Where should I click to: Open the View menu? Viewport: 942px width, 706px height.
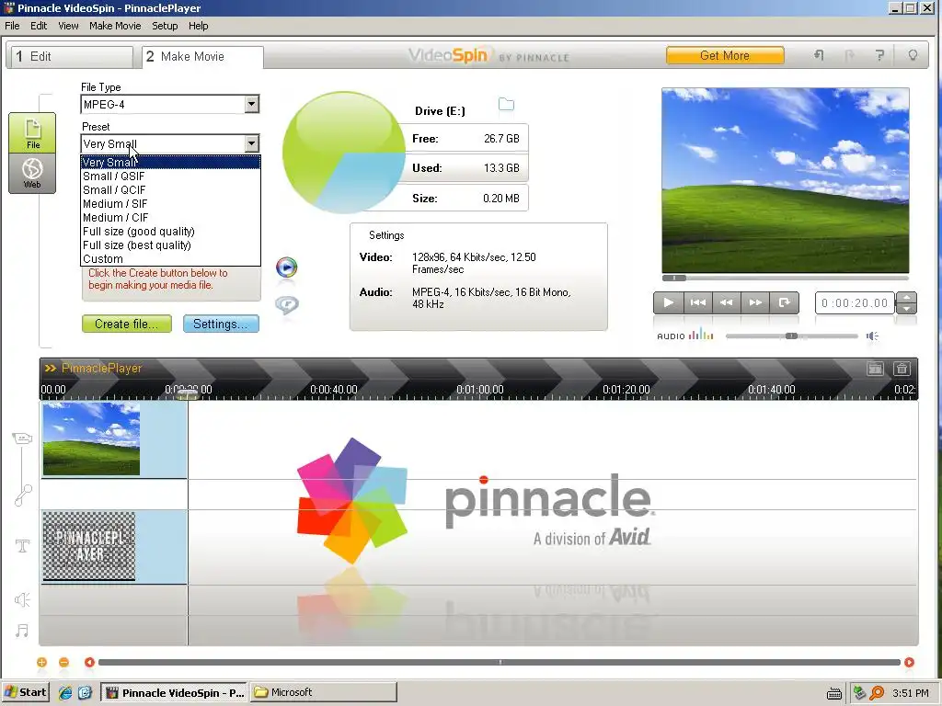68,26
